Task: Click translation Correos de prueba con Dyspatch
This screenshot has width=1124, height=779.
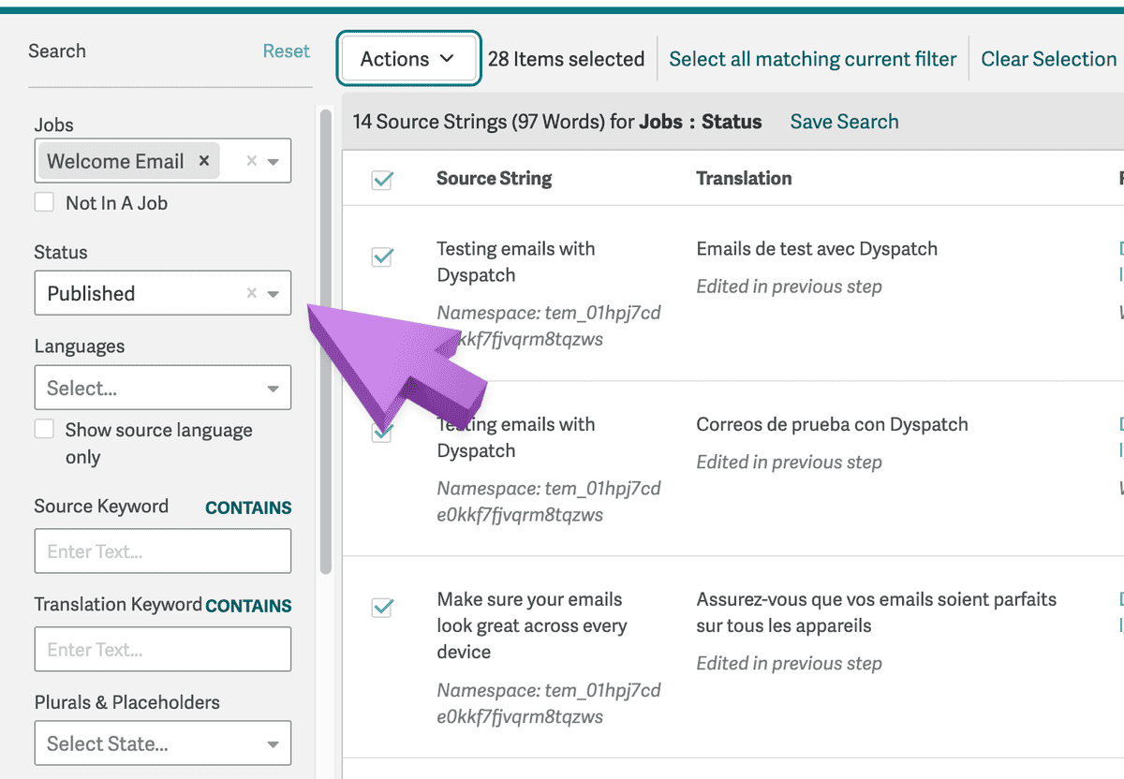Action: click(x=832, y=424)
